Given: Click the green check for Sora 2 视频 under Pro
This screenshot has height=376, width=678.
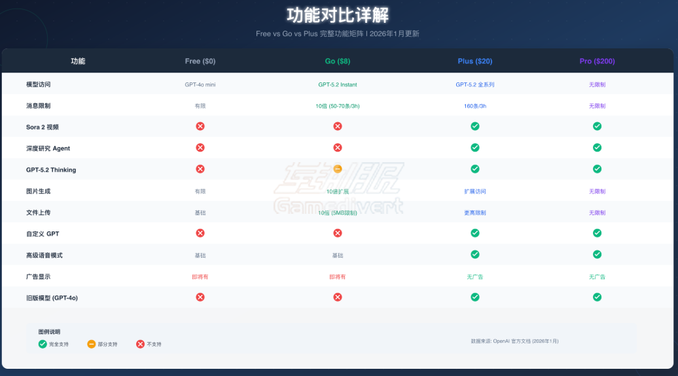Looking at the screenshot, I should [x=597, y=126].
